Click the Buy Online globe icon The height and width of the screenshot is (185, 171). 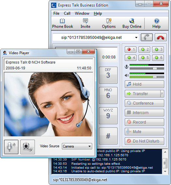point(132,21)
